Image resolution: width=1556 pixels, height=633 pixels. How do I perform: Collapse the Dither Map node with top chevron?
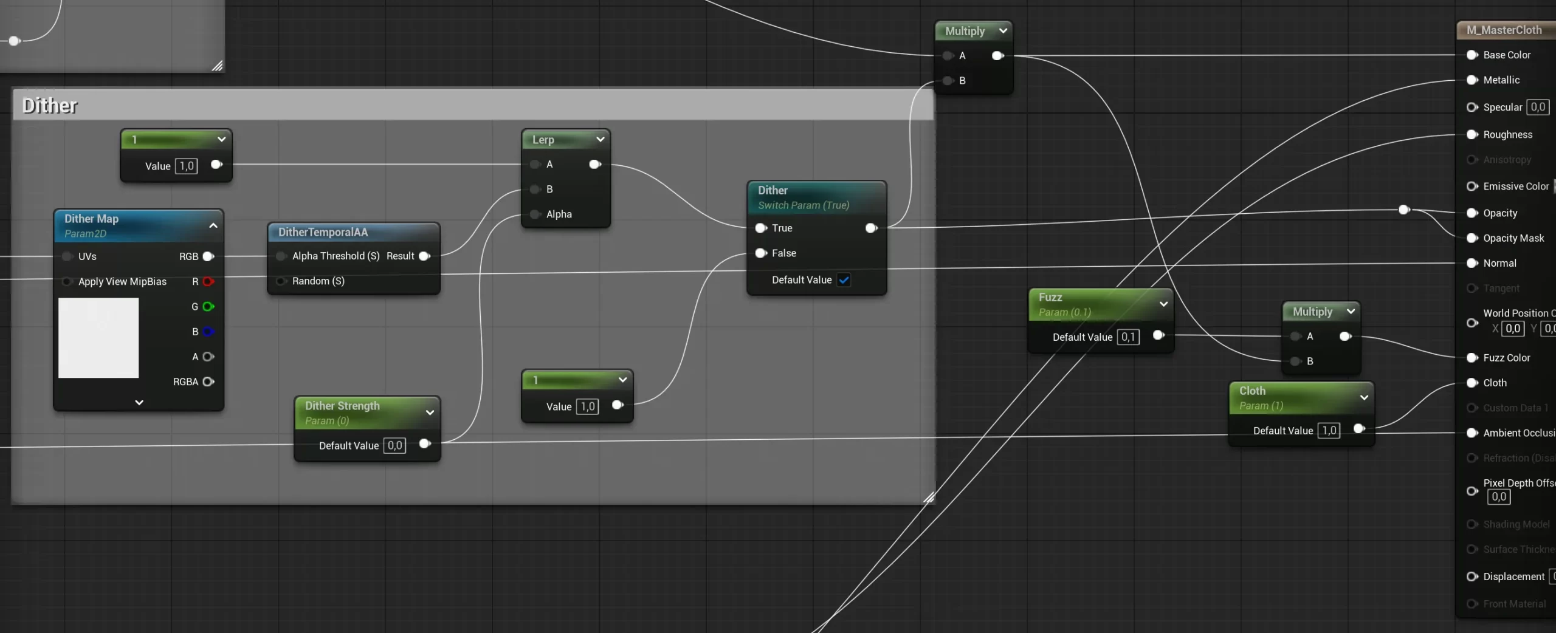(x=213, y=225)
